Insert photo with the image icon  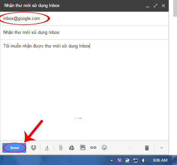(83, 147)
